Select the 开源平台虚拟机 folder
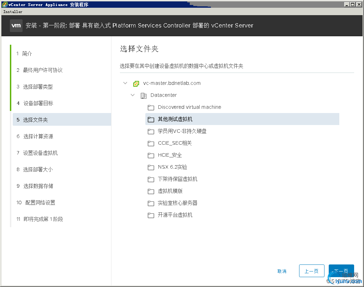This screenshot has width=364, height=287. 175,215
